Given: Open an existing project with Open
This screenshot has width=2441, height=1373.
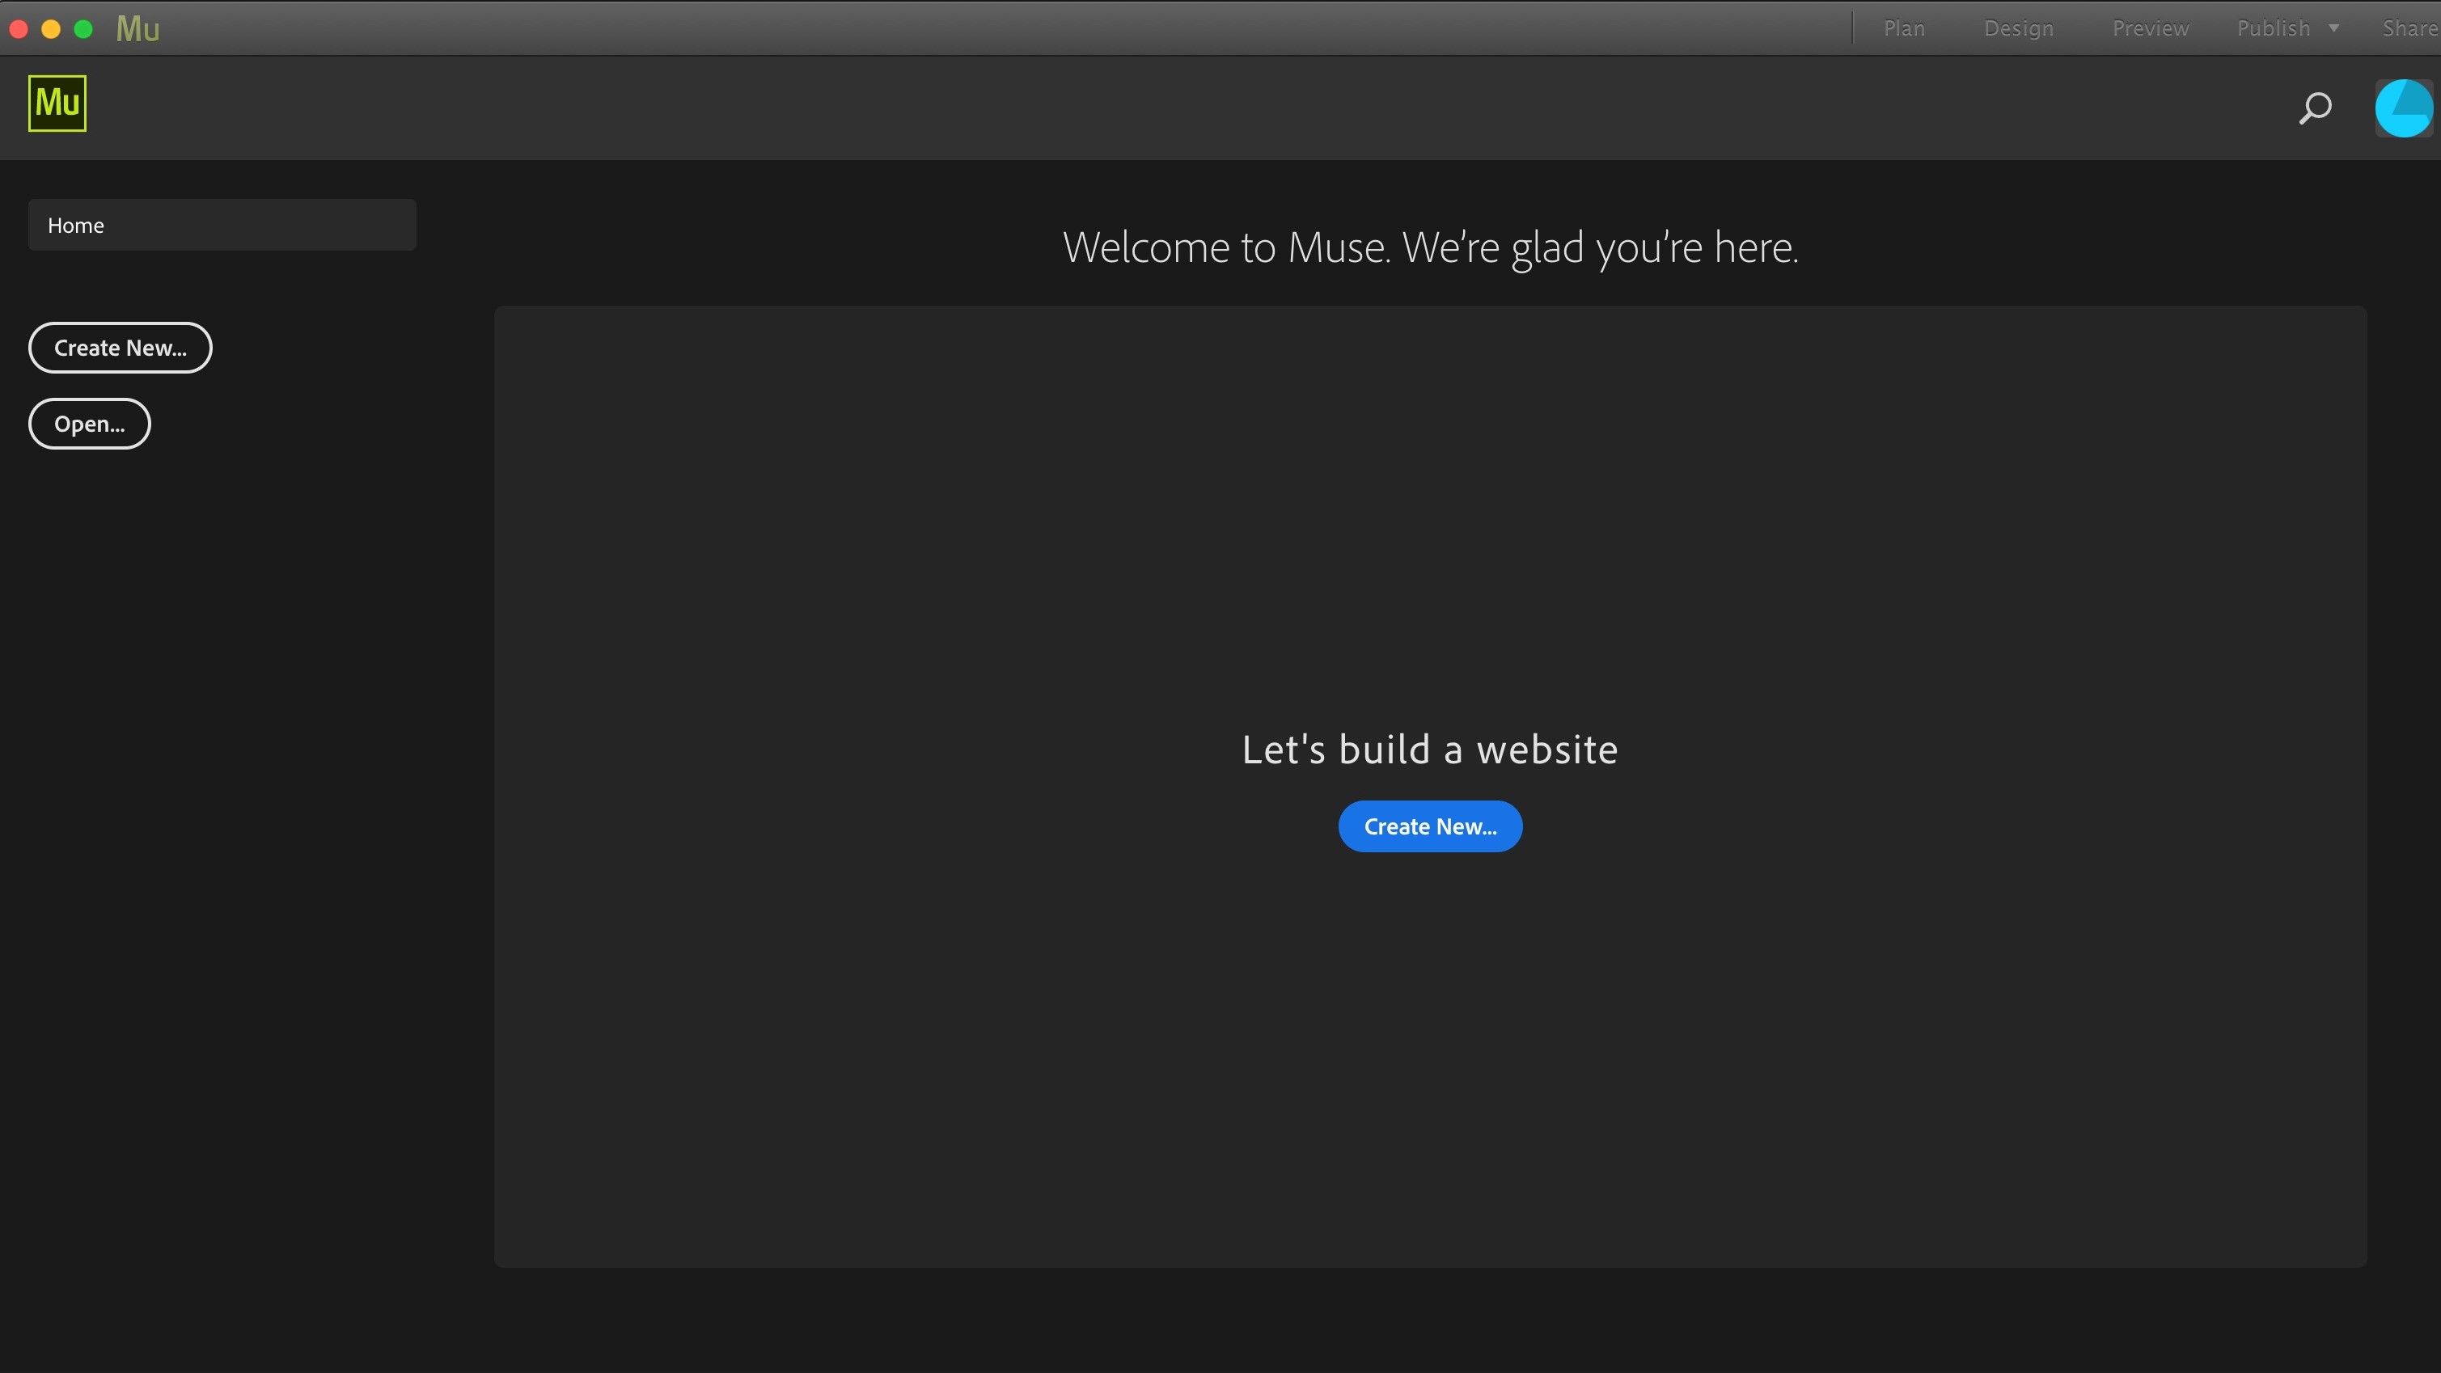Looking at the screenshot, I should click(89, 422).
